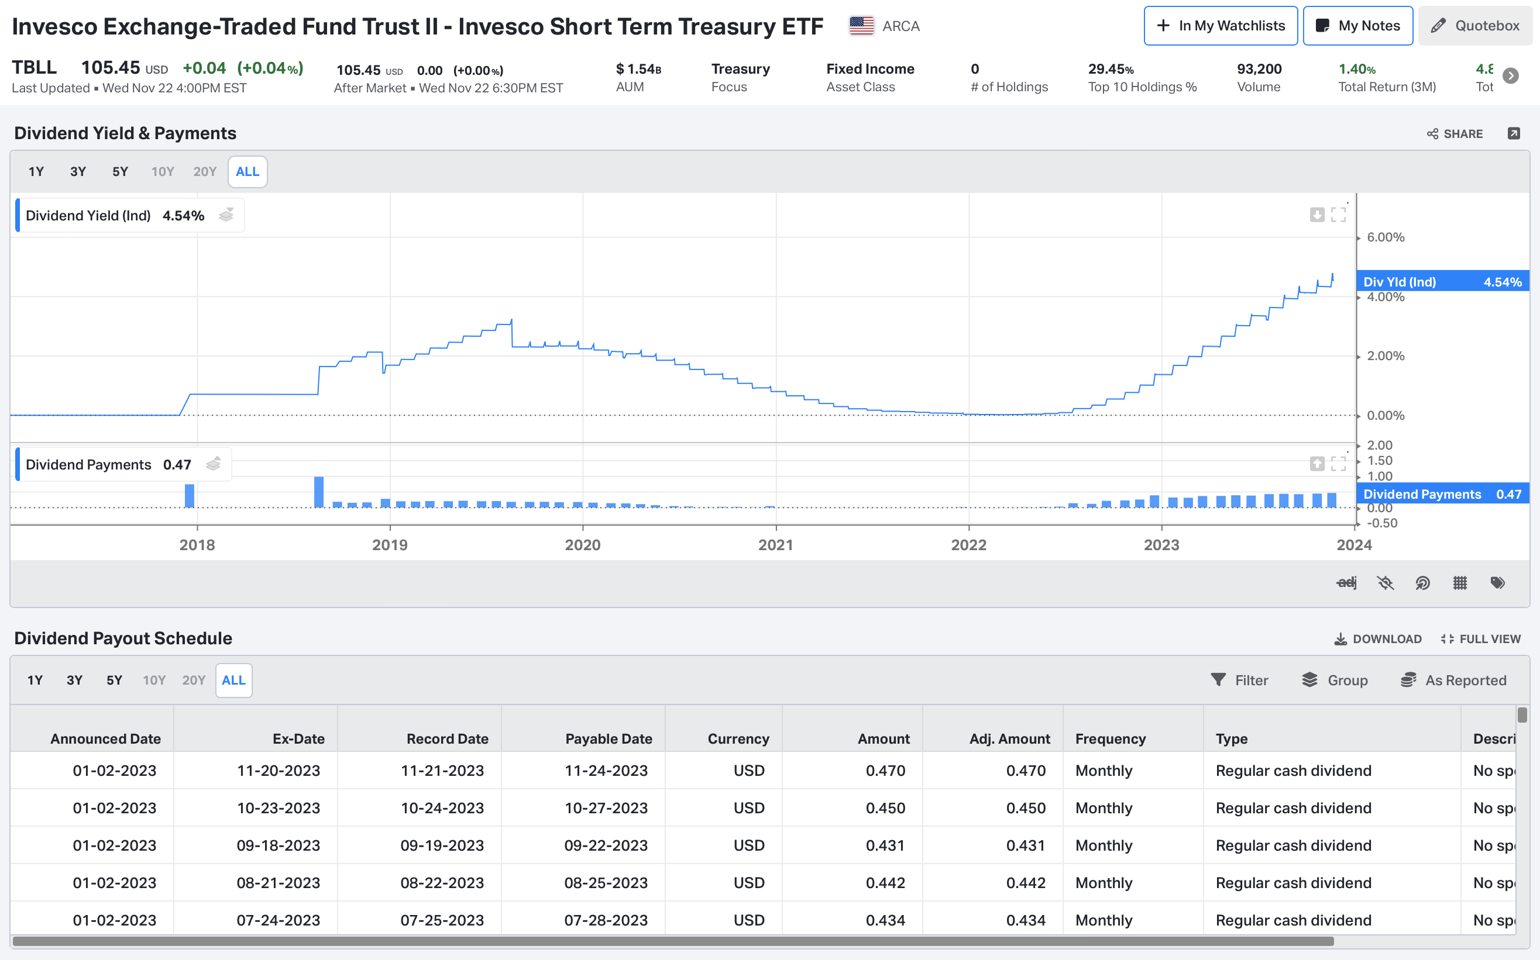The height and width of the screenshot is (960, 1540).
Task: Select 5Y range on payout schedule
Action: [114, 680]
